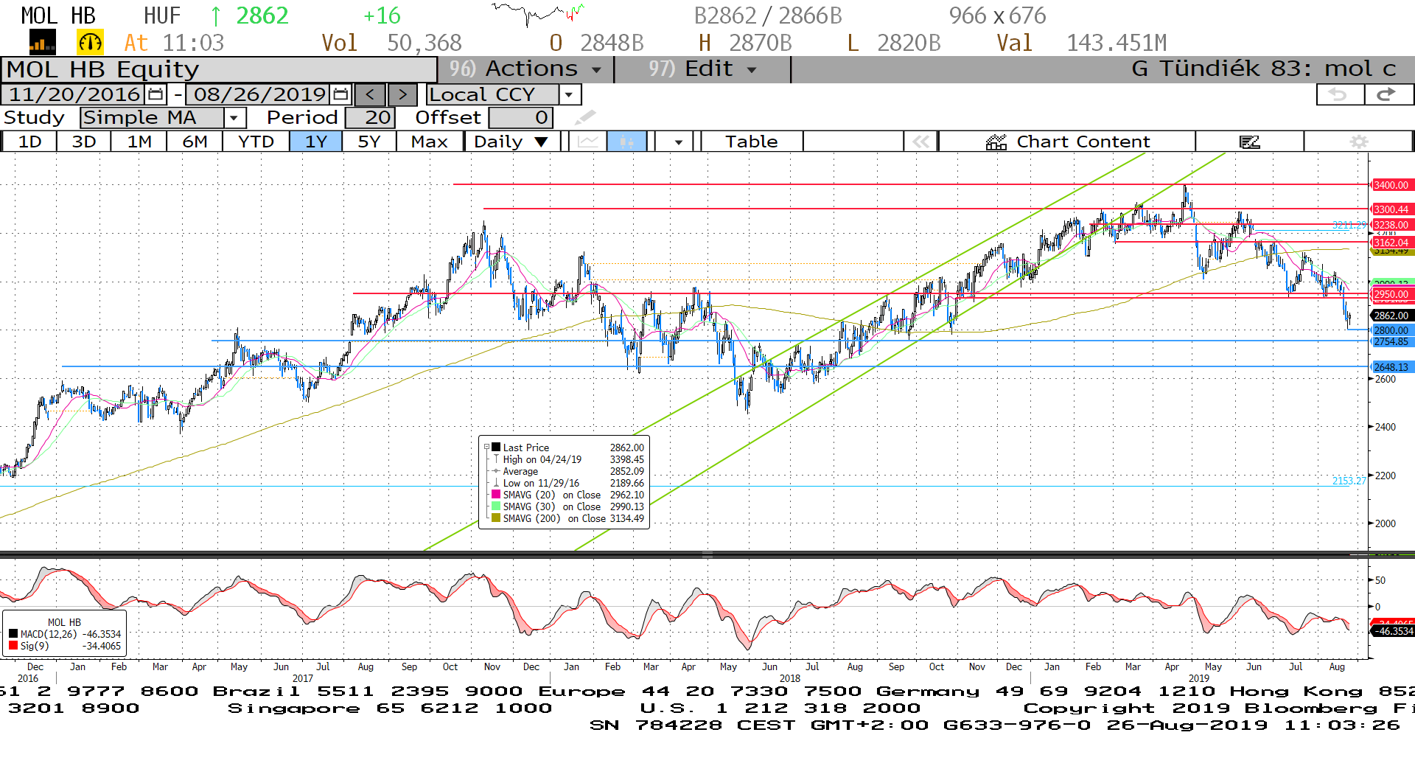Click the end date field 08/26/2019
This screenshot has height=766, width=1415.
coord(259,94)
